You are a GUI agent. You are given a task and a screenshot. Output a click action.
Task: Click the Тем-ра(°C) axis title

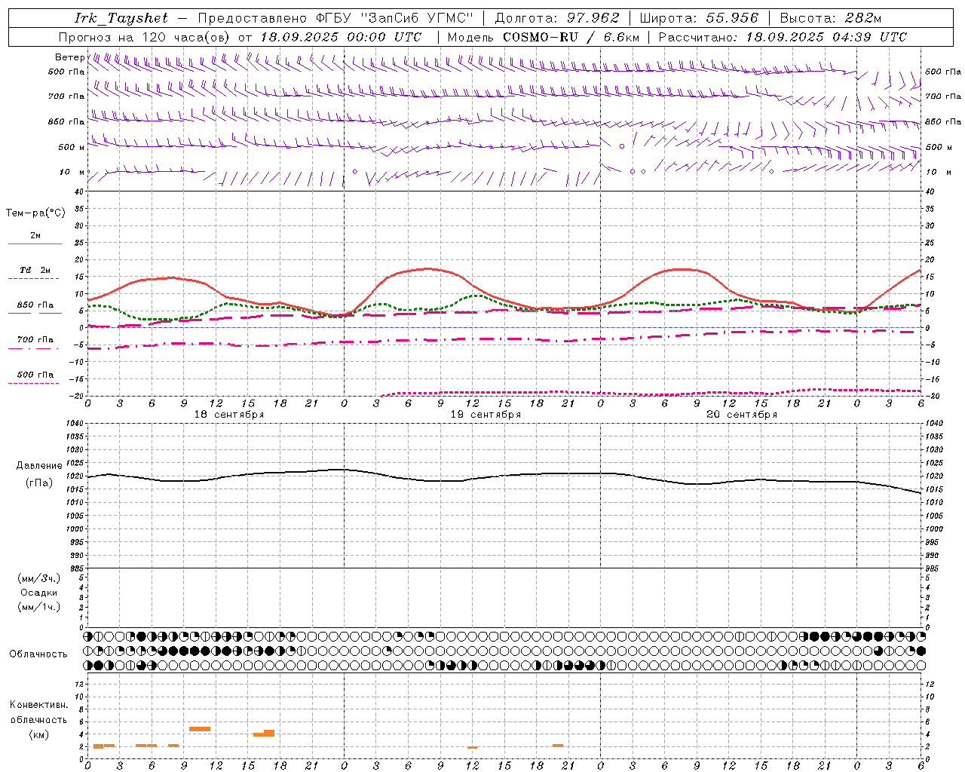tap(35, 213)
